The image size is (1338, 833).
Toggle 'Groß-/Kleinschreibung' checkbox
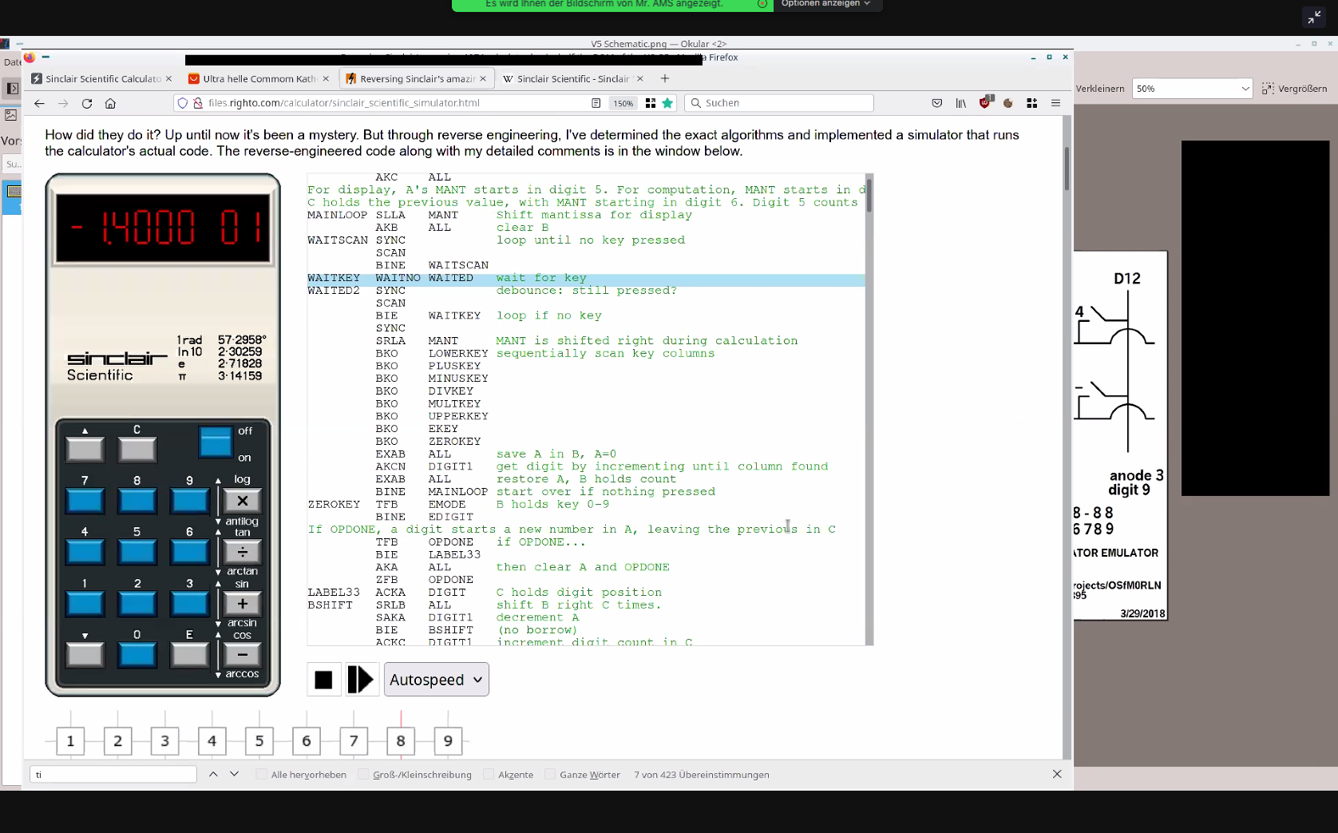364,775
